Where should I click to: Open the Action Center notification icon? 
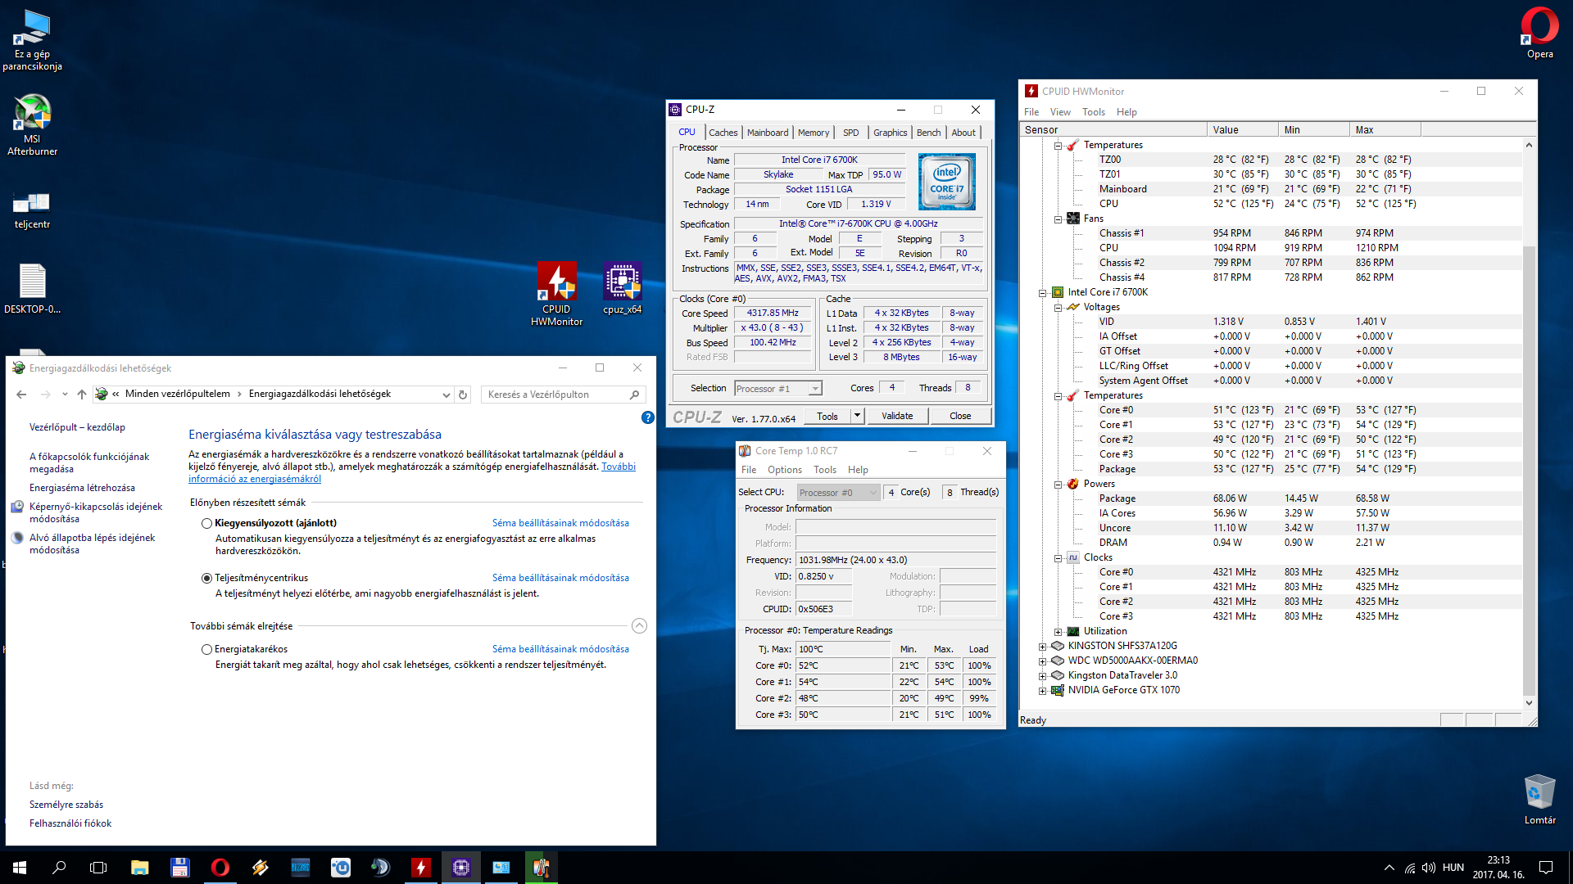pos(1546,868)
